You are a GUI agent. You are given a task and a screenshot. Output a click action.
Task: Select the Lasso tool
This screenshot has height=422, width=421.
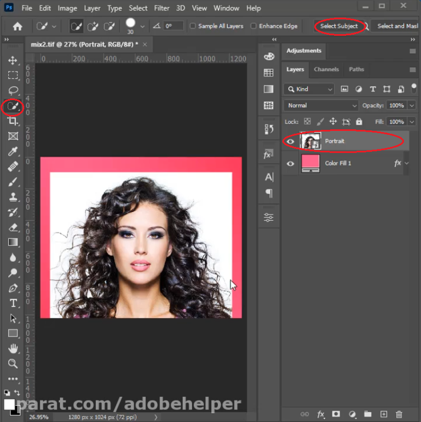pos(13,90)
